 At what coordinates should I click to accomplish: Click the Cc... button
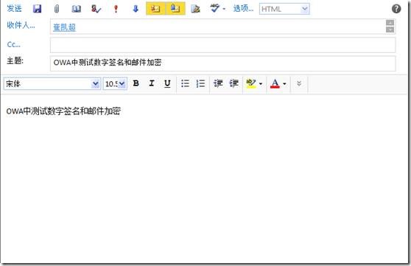14,45
